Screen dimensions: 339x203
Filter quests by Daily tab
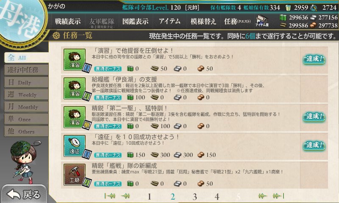click(26, 82)
